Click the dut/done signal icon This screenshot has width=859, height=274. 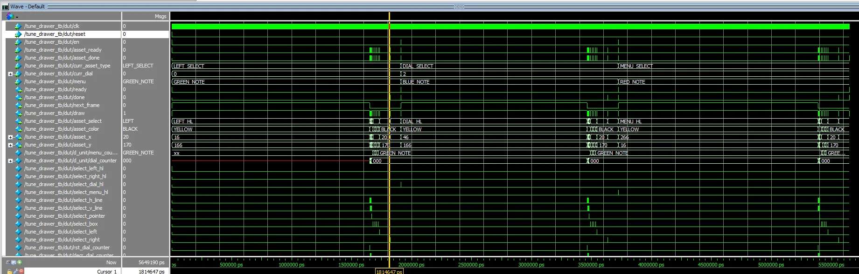pyautogui.click(x=18, y=97)
